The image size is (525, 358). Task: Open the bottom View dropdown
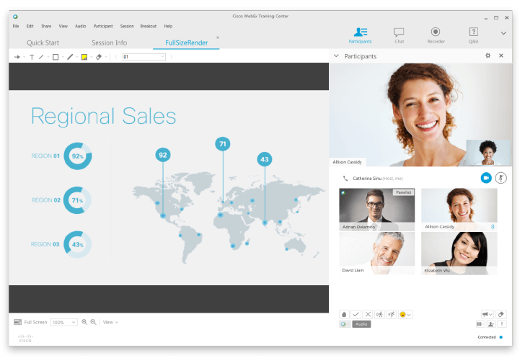110,322
